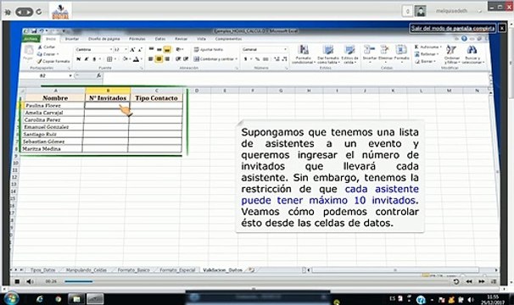This screenshot has width=514, height=305.
Task: Toggle italic (K) formatting
Action: [x=87, y=59]
